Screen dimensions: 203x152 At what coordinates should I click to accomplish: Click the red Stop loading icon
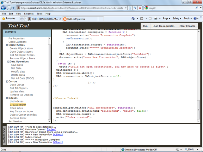click(x=140, y=8)
